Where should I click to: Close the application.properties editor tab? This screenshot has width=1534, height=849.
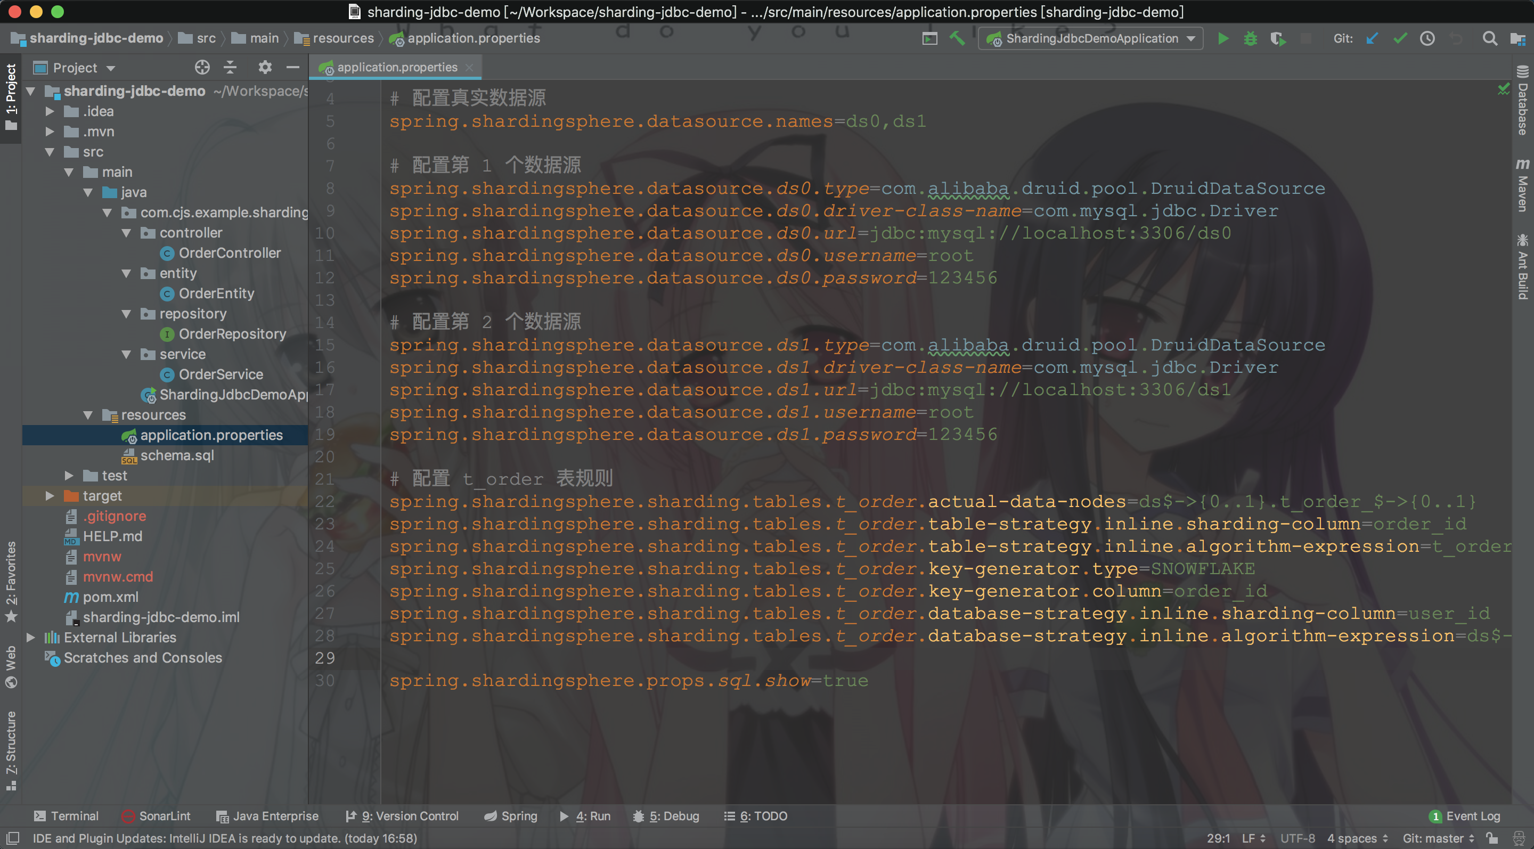tap(469, 67)
